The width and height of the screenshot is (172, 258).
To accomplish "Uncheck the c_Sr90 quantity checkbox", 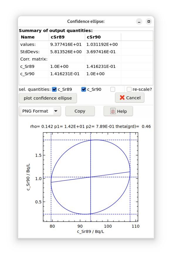I will coord(84,89).
